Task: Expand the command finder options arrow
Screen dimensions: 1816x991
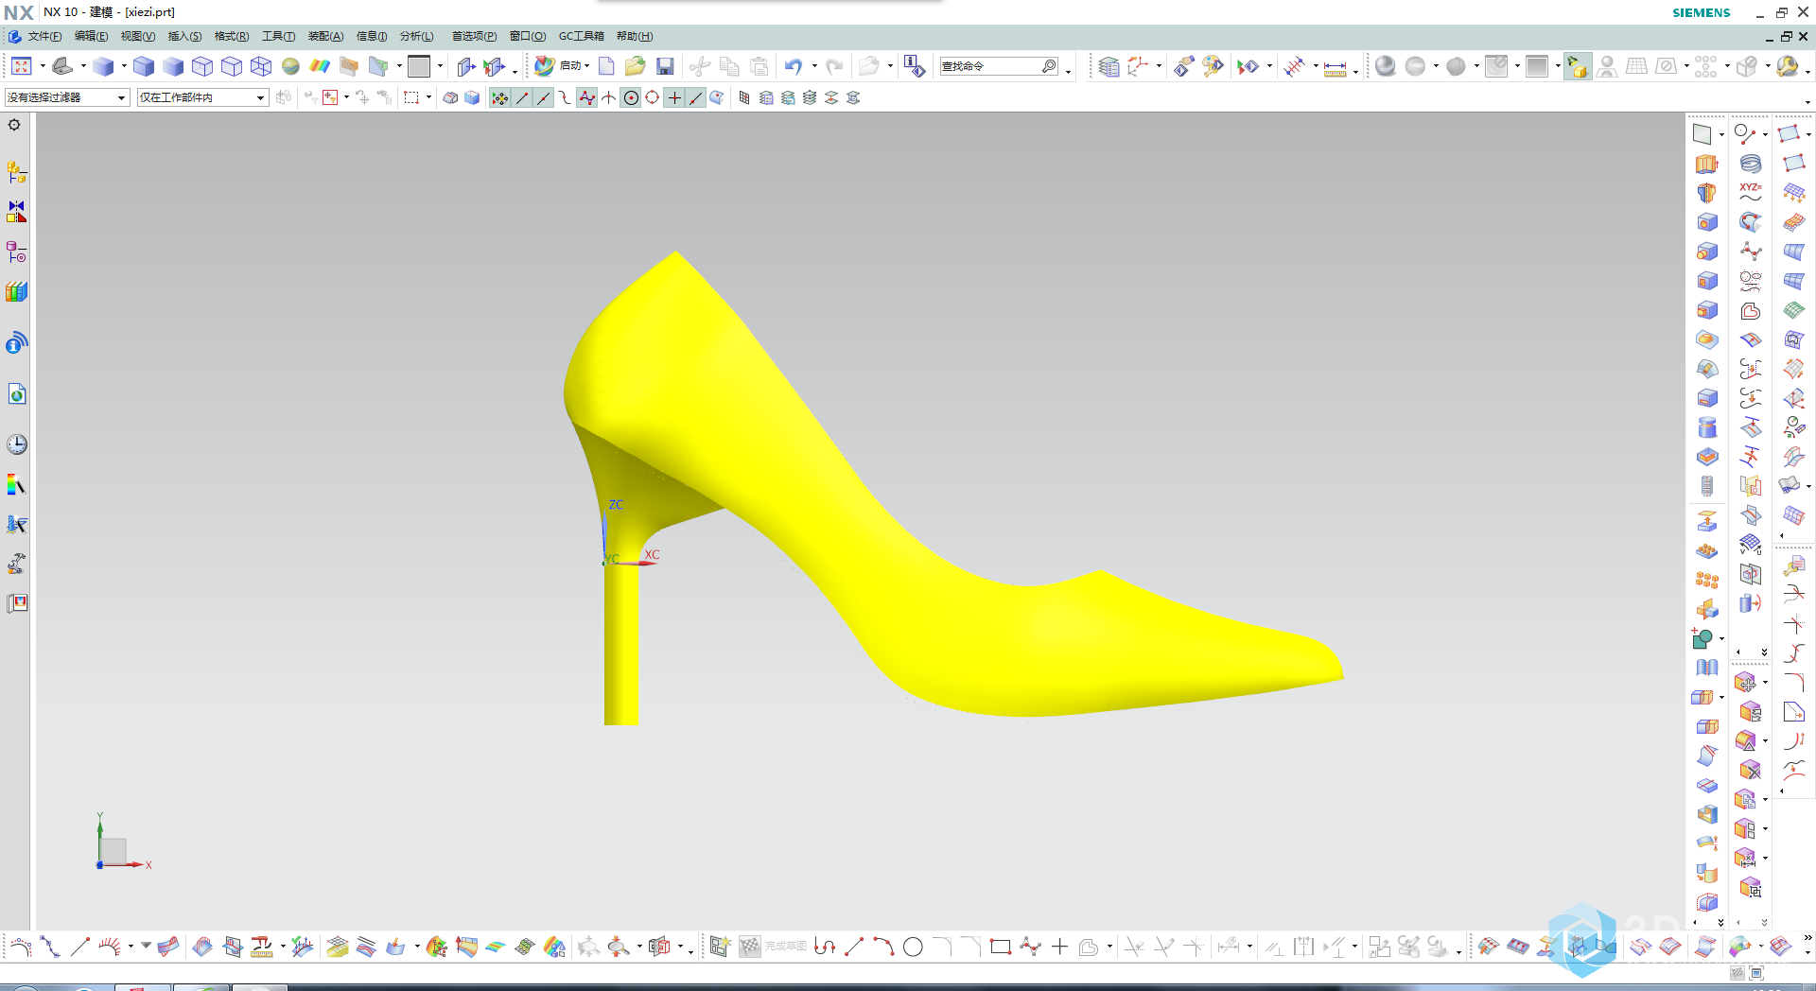Action: 1069,70
